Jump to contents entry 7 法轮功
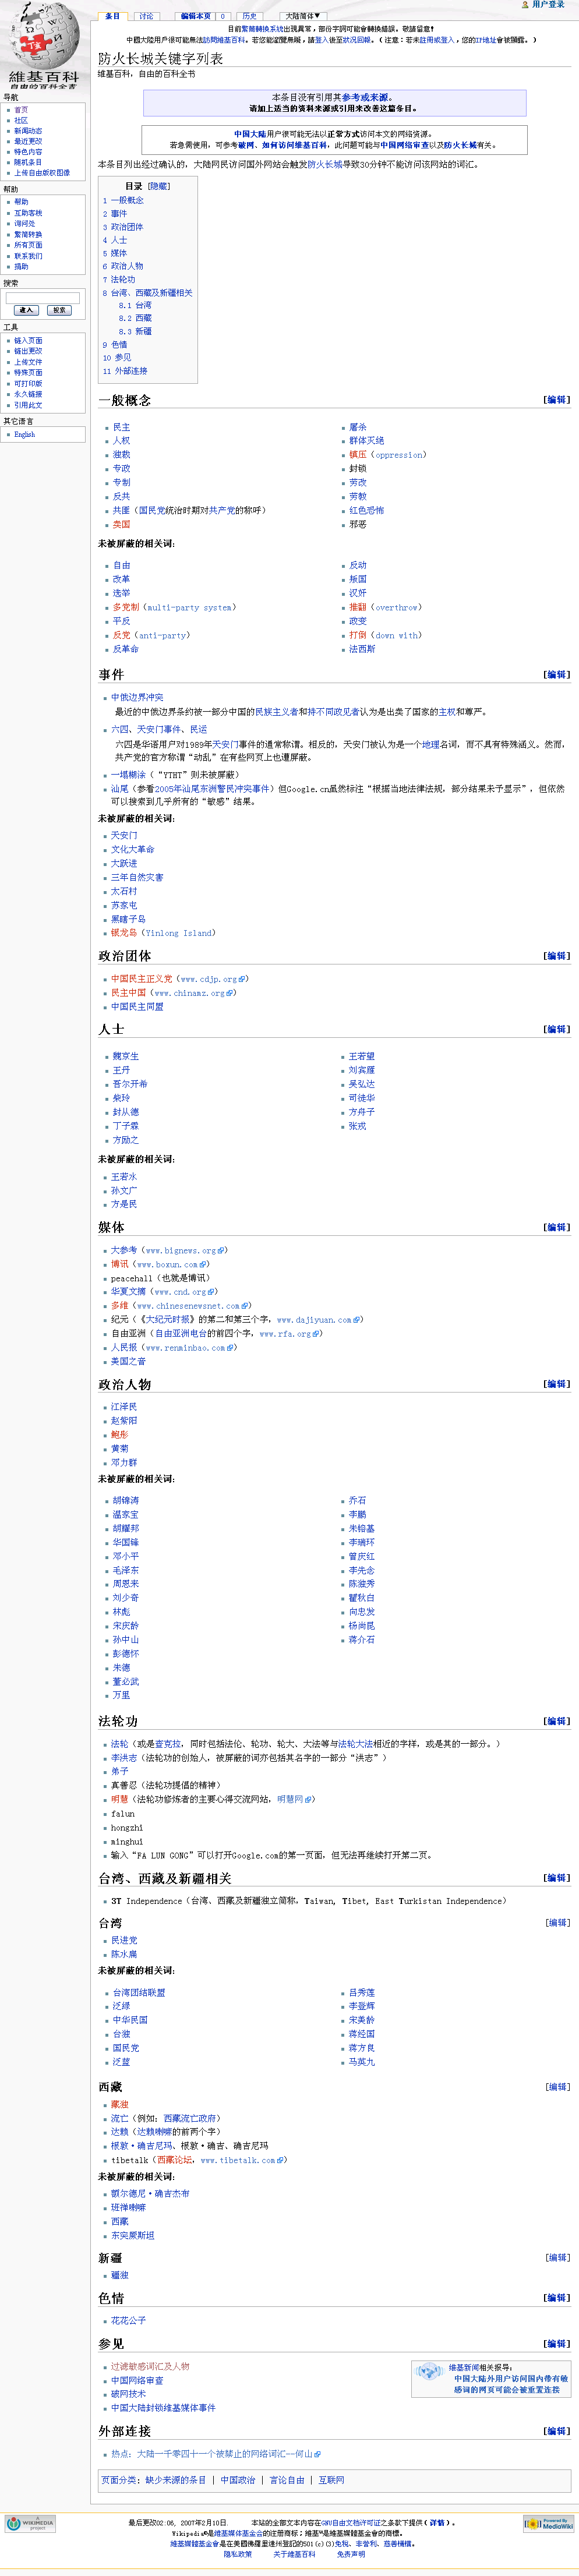Screen dimensions: 579x2576 (119, 280)
